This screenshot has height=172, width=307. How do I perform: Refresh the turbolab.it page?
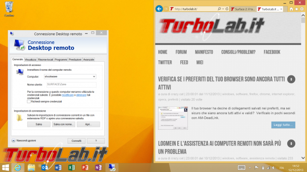(x=227, y=9)
